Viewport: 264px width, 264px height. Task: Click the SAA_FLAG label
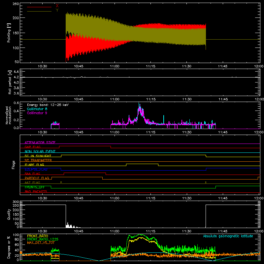(32, 174)
